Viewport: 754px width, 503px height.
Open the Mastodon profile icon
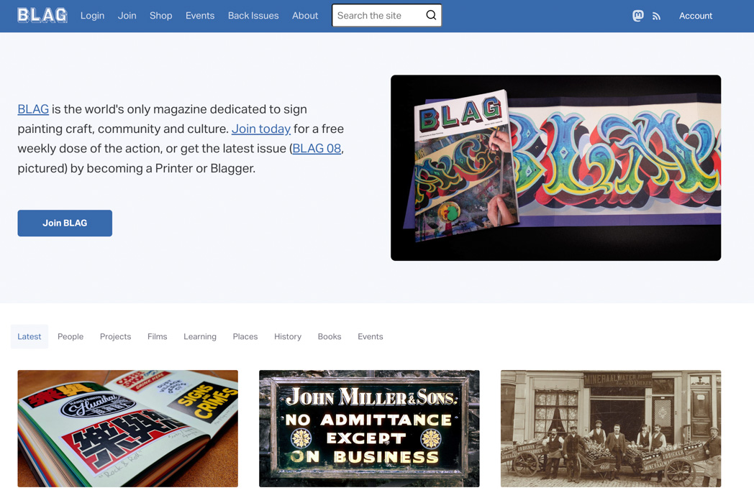click(637, 16)
